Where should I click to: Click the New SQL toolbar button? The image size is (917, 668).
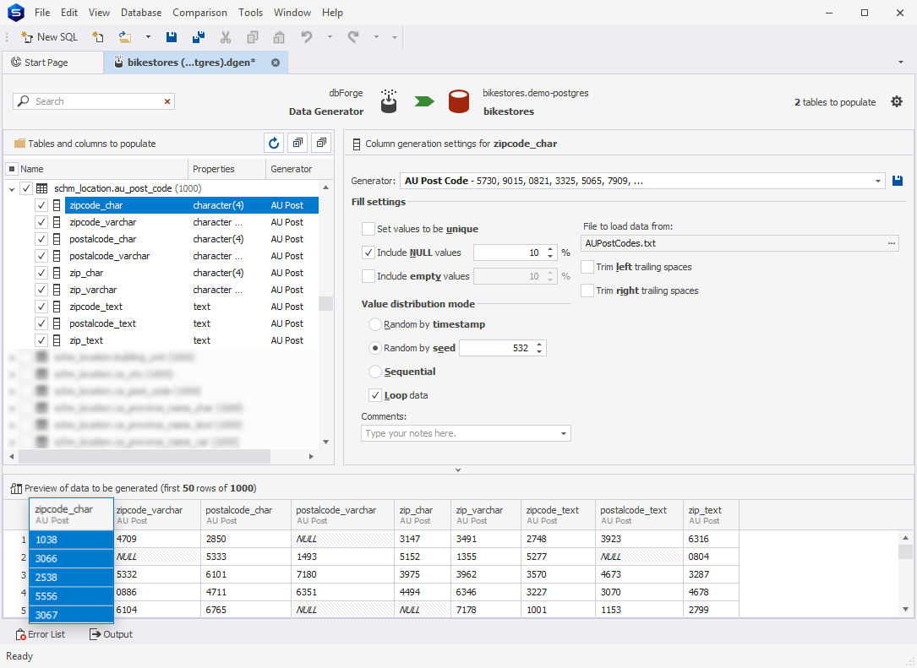(49, 37)
